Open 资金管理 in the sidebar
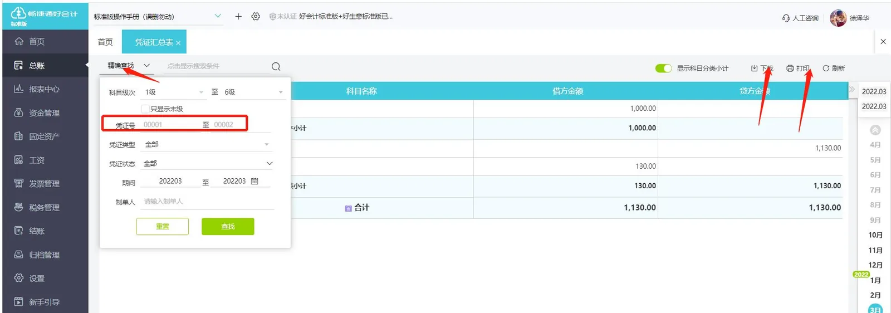 45,113
